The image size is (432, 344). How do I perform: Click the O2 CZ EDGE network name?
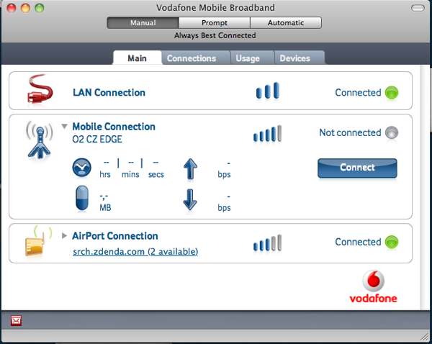[x=97, y=139]
